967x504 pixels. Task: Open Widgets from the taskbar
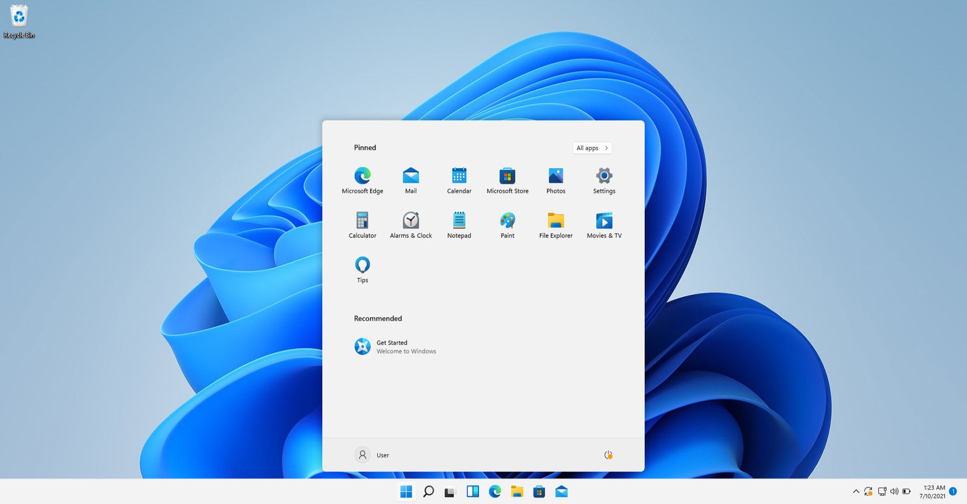pyautogui.click(x=473, y=492)
